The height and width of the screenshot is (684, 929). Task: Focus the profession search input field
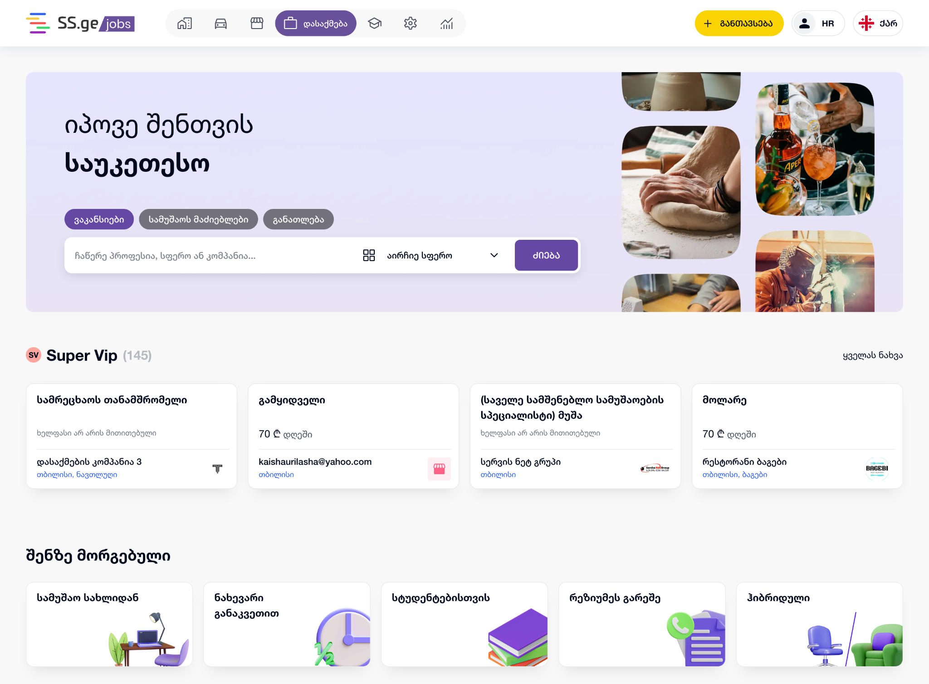pyautogui.click(x=211, y=256)
